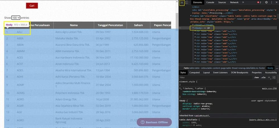Click the width: 100% declaration
Image resolution: width=279 pixels, height=128 pixels.
(190, 122)
